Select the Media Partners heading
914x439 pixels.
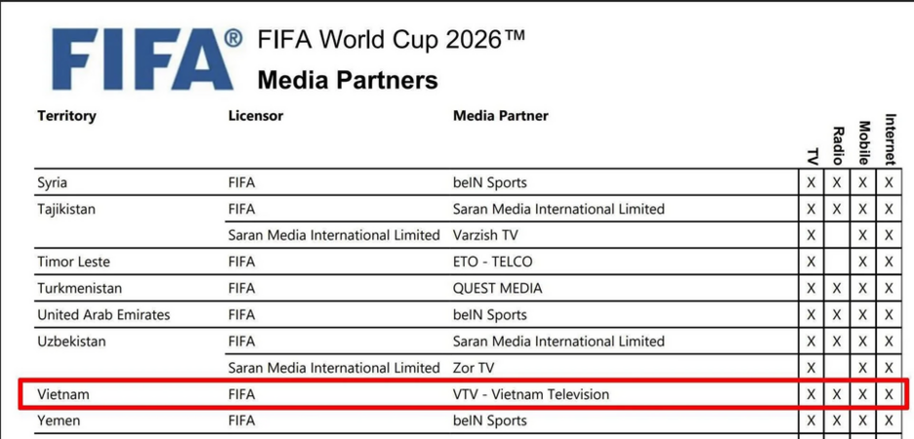347,79
